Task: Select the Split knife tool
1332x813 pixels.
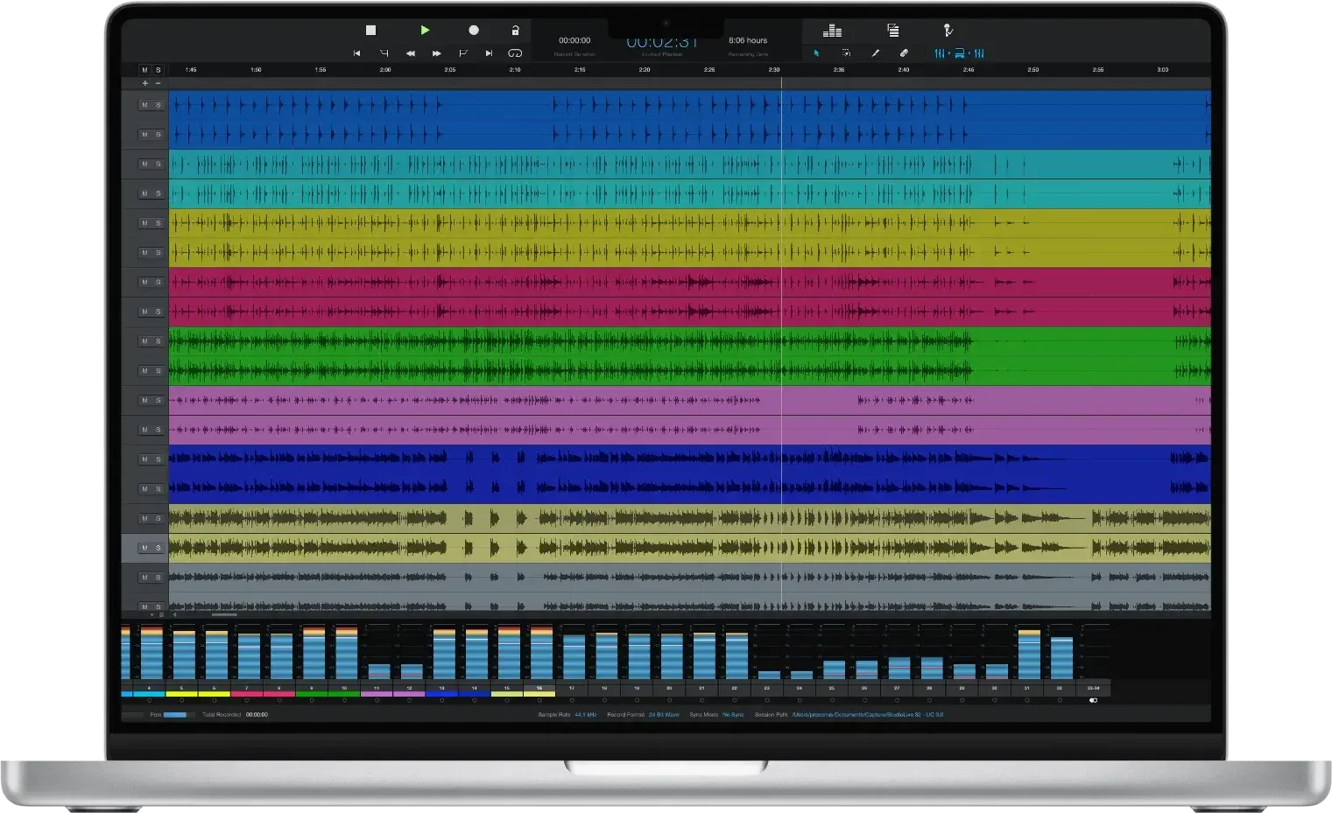Action: tap(875, 53)
